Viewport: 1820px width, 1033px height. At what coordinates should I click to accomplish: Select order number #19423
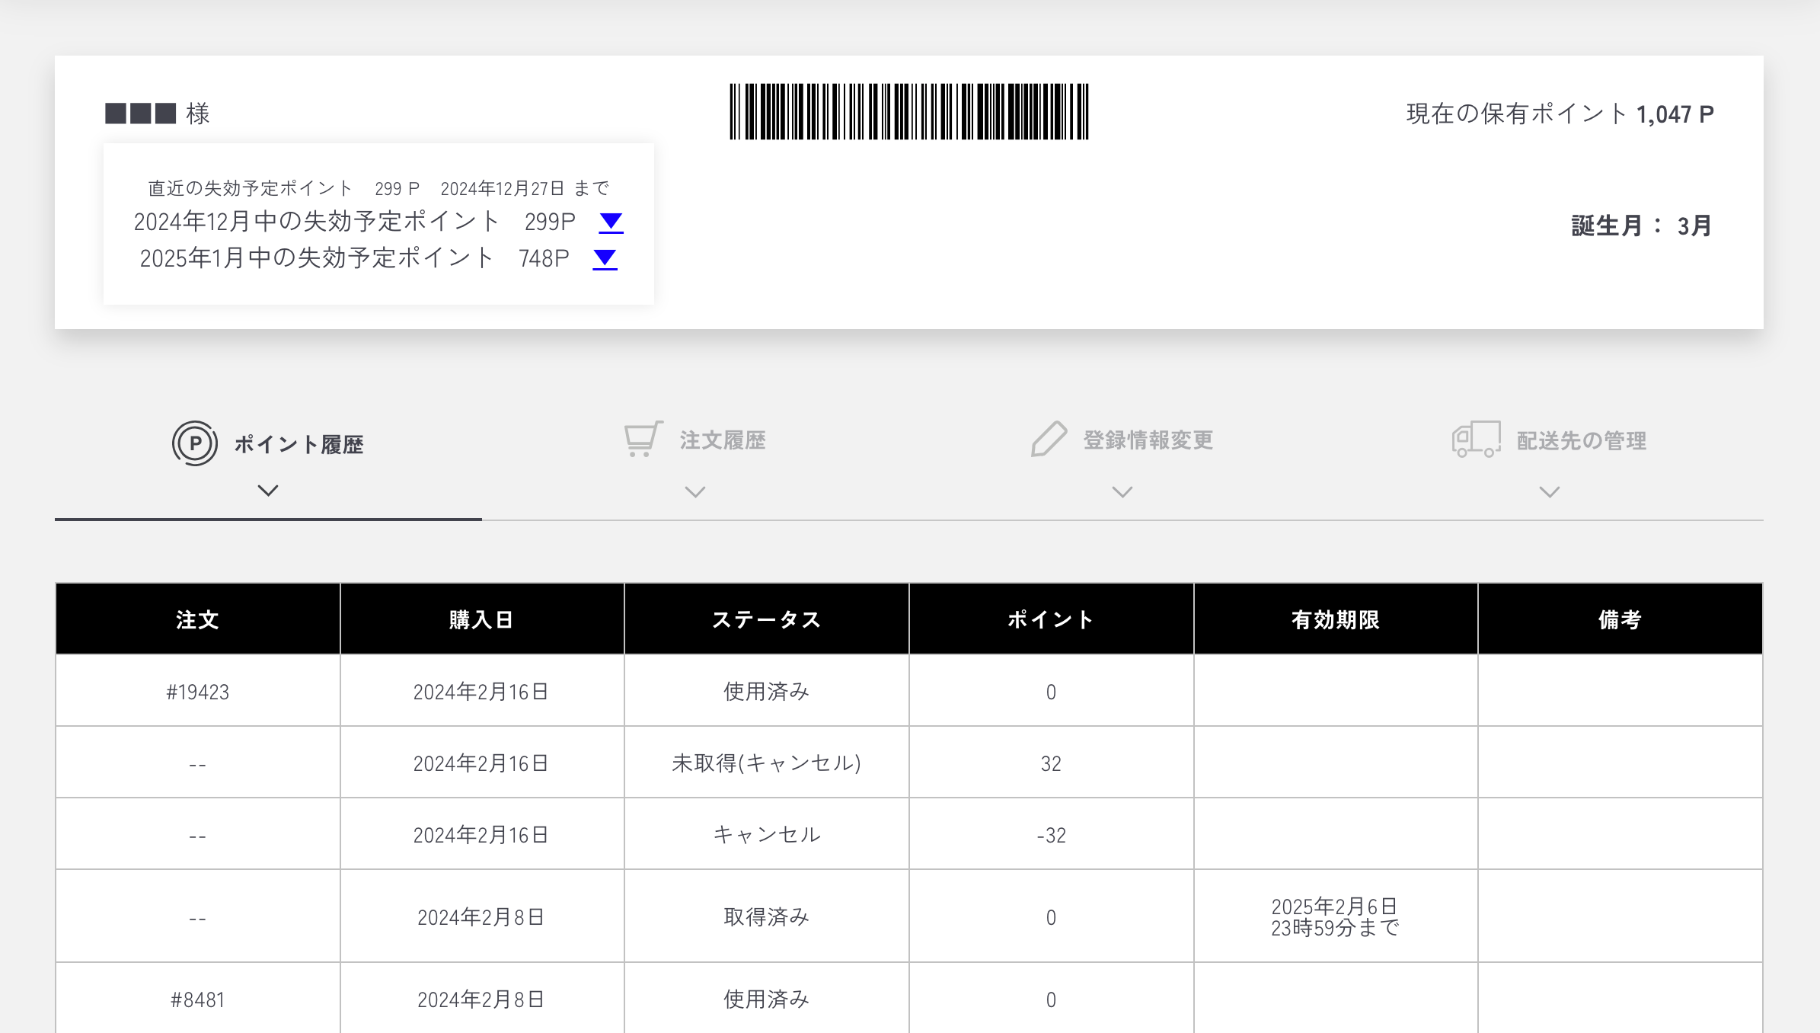click(x=198, y=692)
